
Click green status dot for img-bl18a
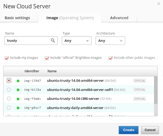(18, 90)
